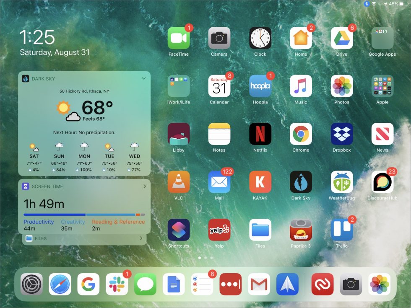Launch Netflix

click(x=260, y=134)
